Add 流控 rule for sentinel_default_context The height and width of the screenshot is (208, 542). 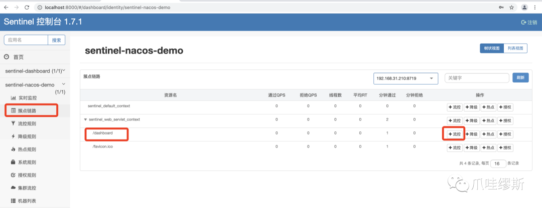(455, 107)
